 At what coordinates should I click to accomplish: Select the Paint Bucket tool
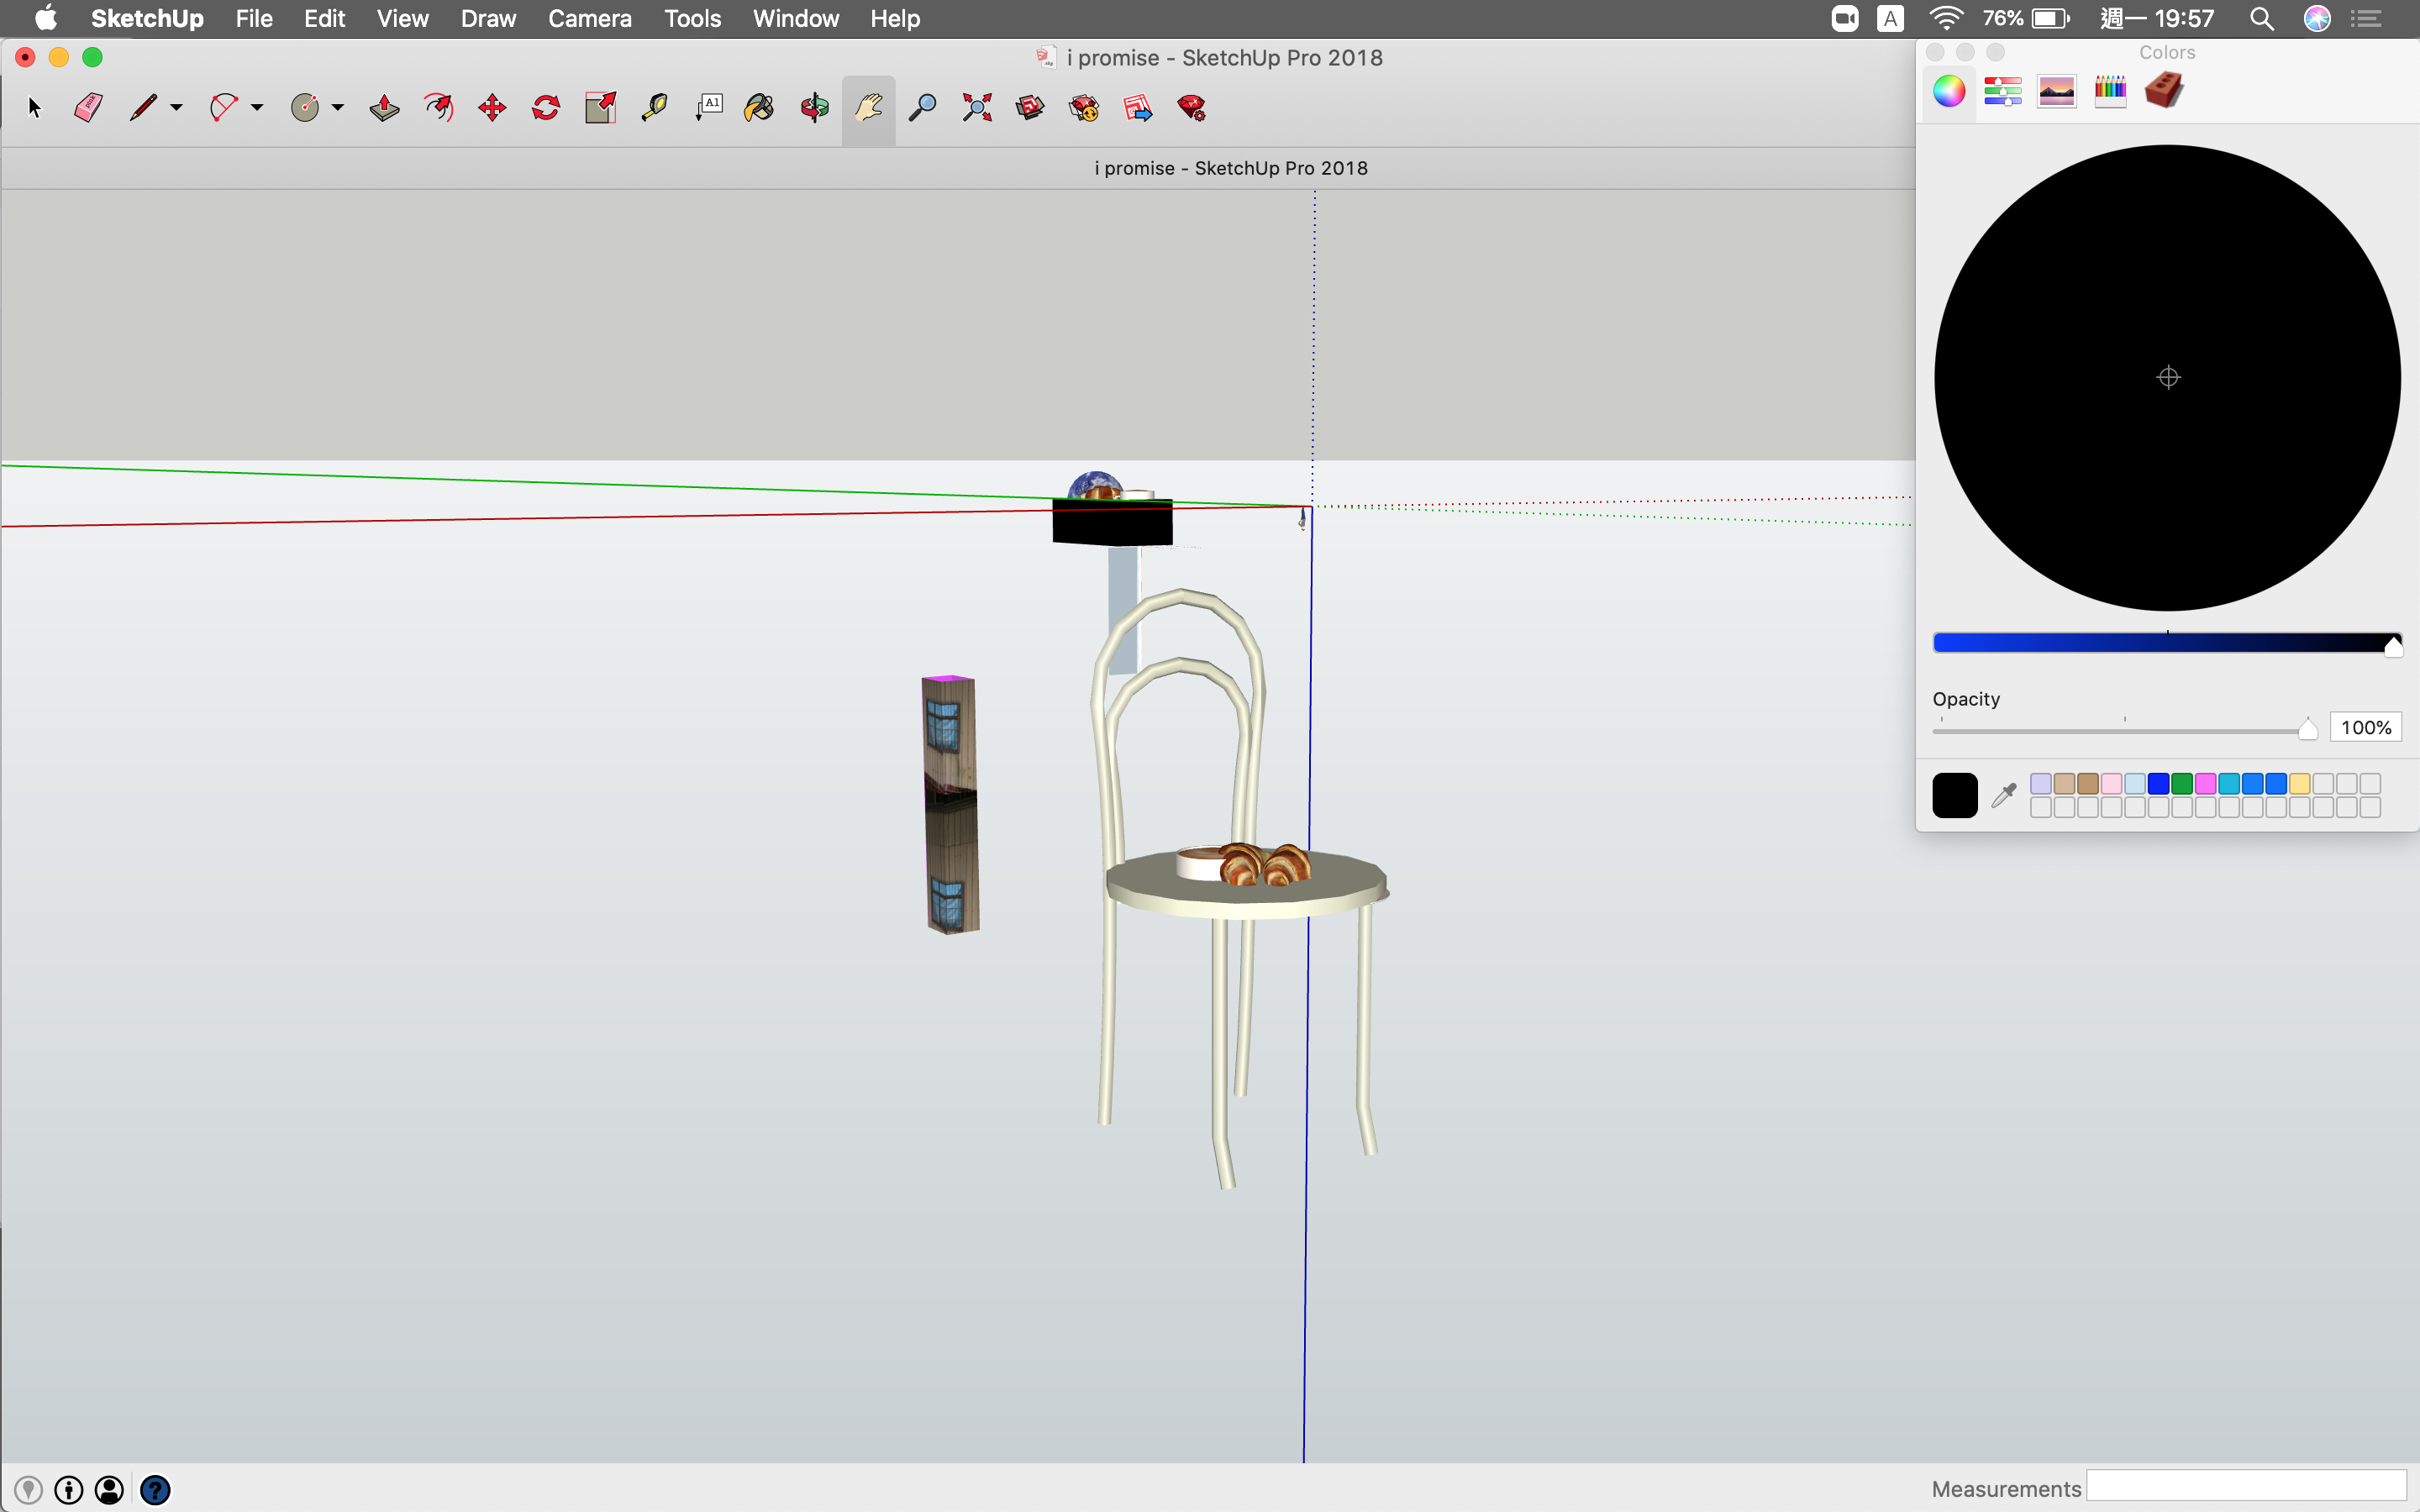[760, 108]
